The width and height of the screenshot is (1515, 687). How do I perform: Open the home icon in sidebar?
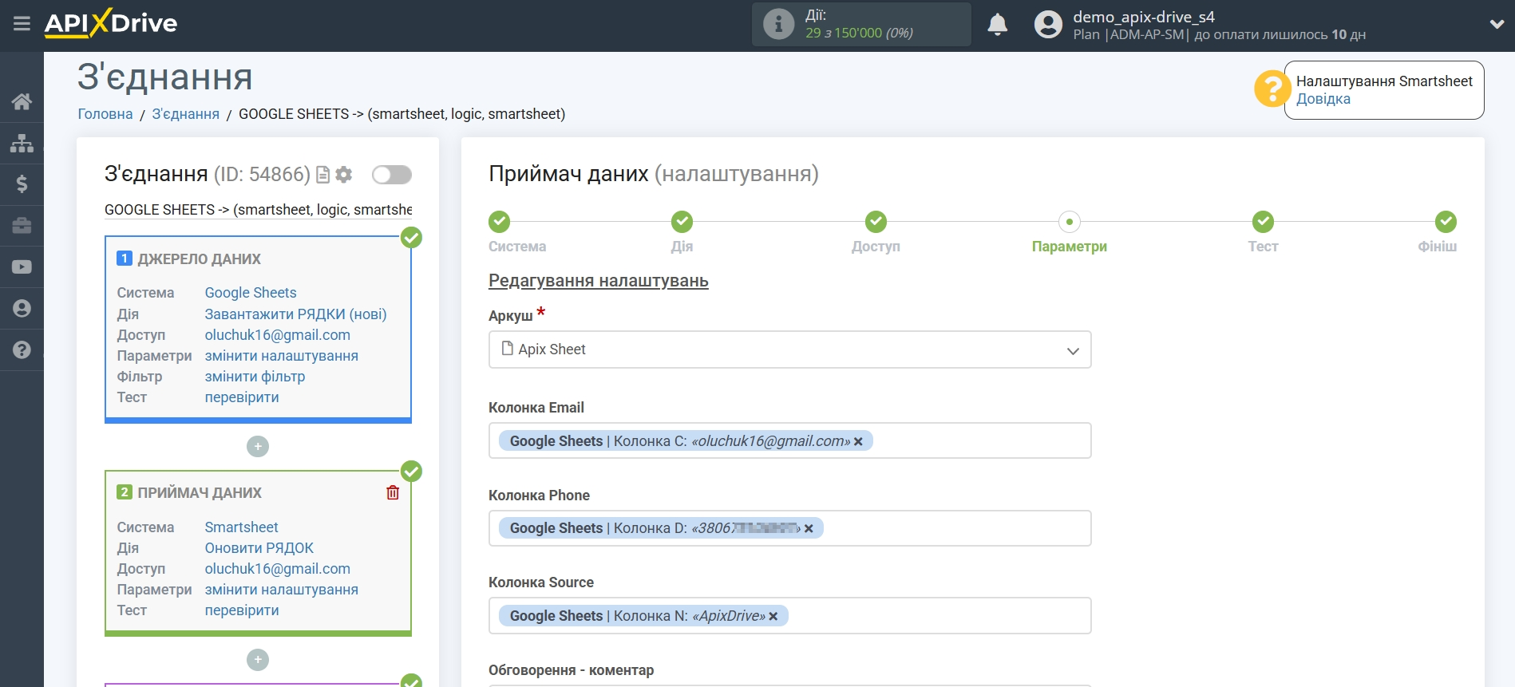click(x=22, y=101)
